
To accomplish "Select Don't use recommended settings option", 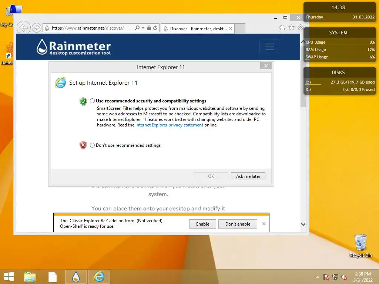I will click(x=92, y=145).
